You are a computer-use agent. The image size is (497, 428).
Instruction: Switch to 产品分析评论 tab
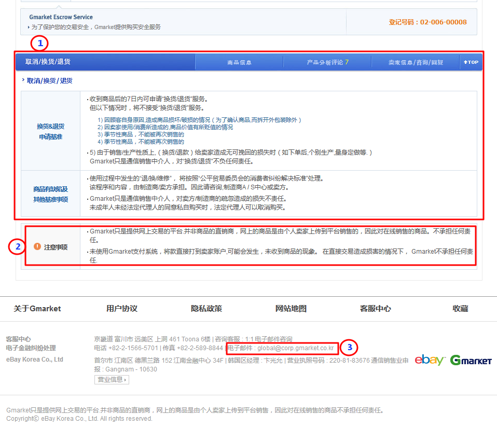click(327, 62)
